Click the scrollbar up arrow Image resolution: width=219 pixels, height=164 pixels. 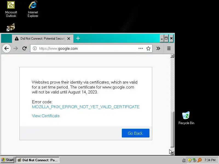[x=172, y=56]
